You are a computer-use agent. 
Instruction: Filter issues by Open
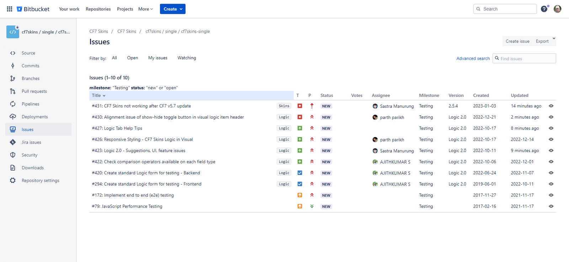click(x=132, y=58)
